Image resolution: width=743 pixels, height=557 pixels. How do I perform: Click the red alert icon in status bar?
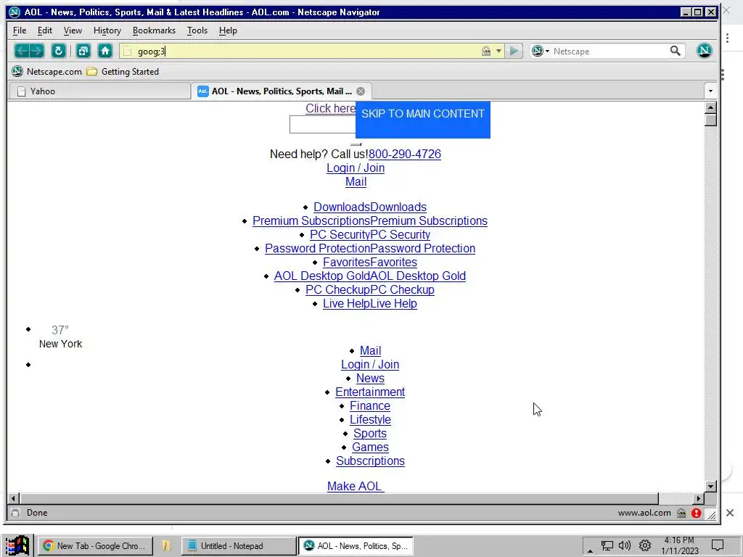point(696,513)
